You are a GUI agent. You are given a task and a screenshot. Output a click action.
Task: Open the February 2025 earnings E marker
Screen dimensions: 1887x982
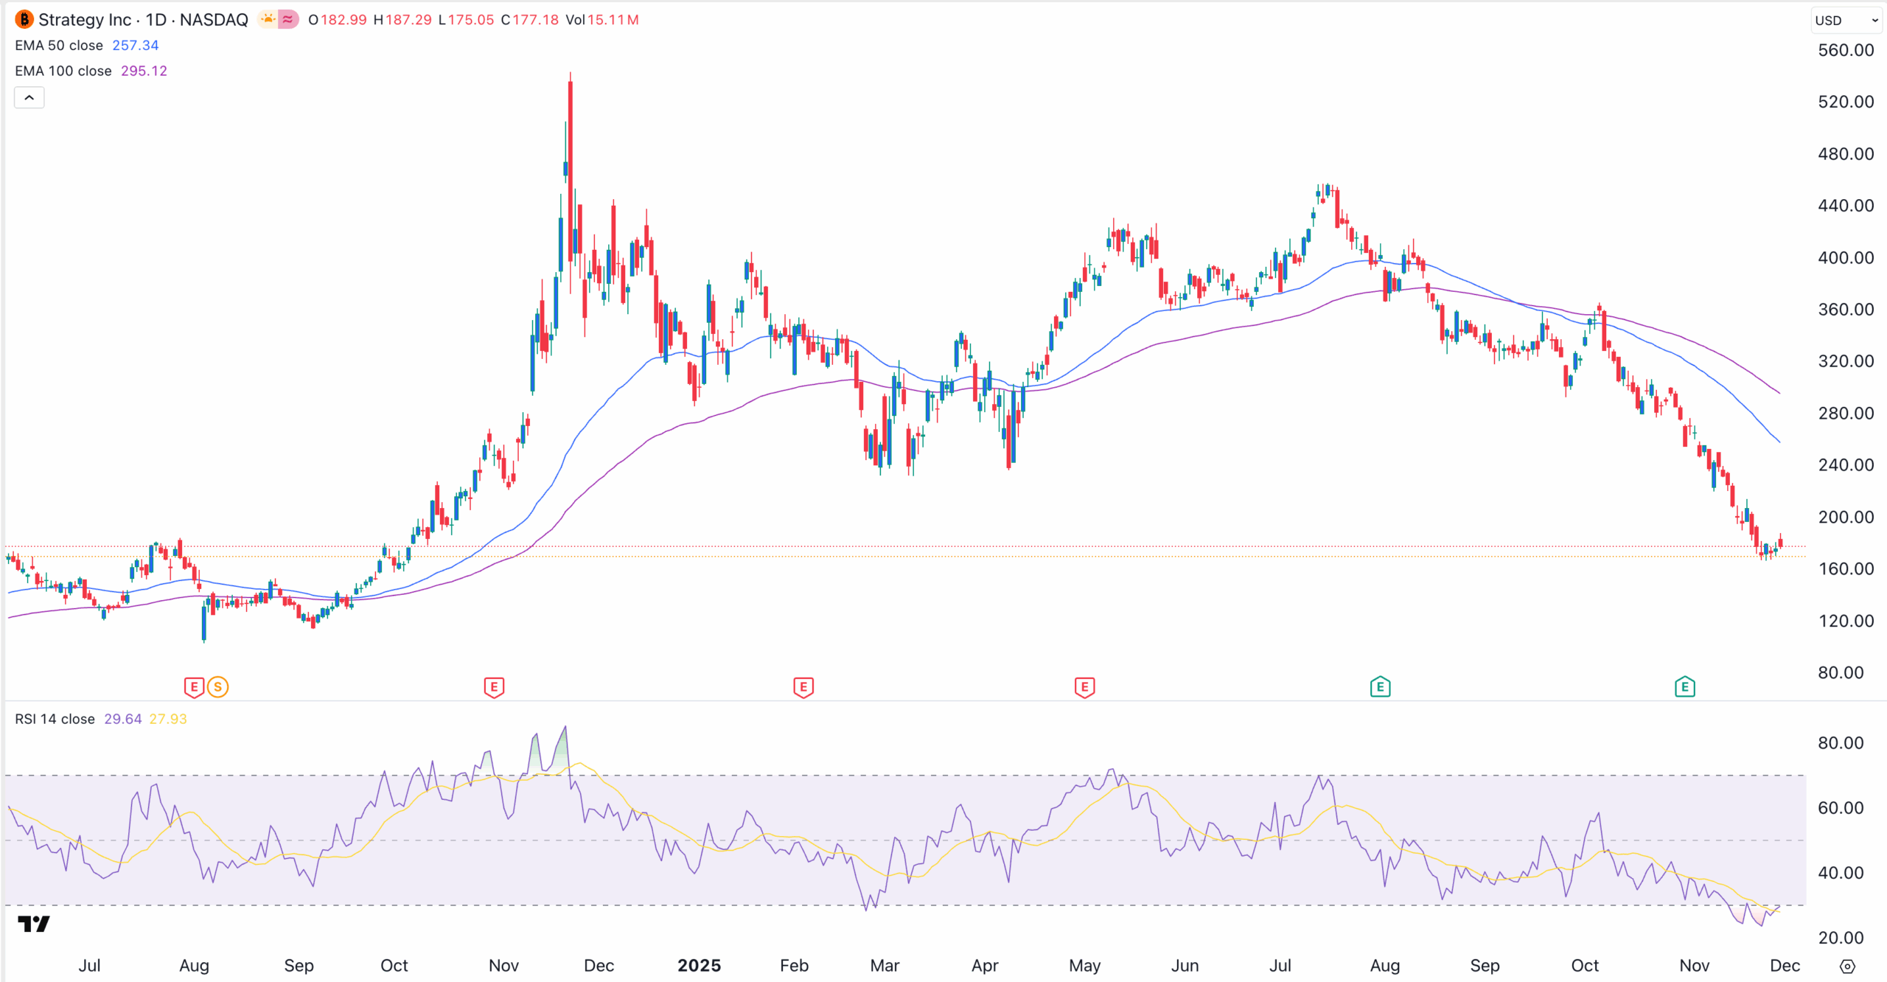coord(803,687)
